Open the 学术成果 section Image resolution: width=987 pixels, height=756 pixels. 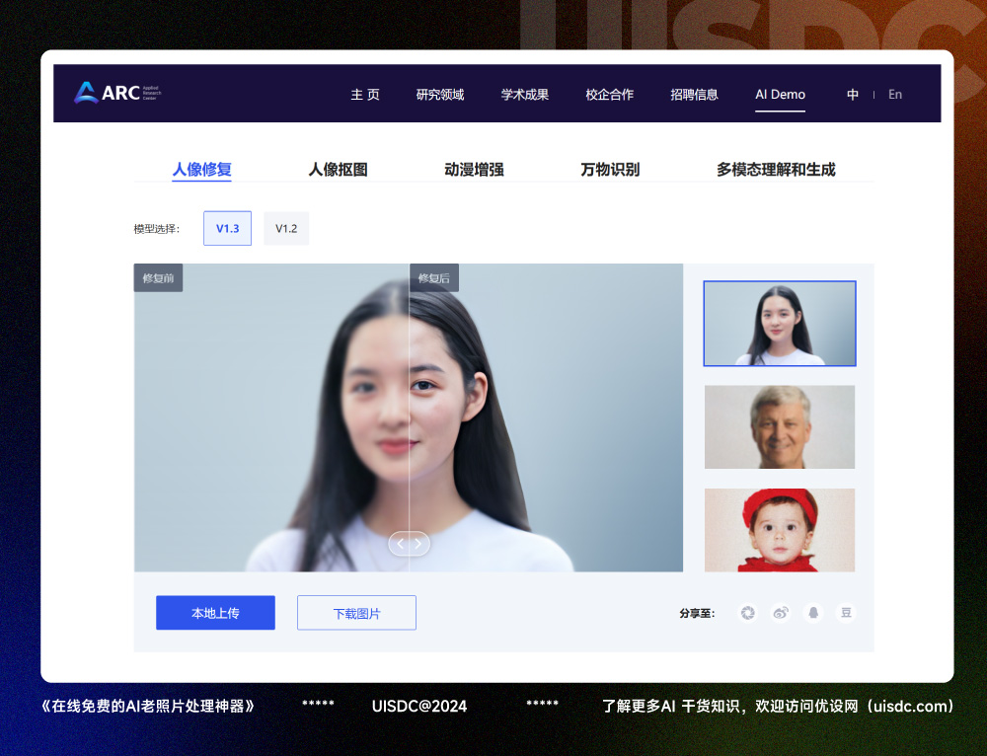pos(524,94)
